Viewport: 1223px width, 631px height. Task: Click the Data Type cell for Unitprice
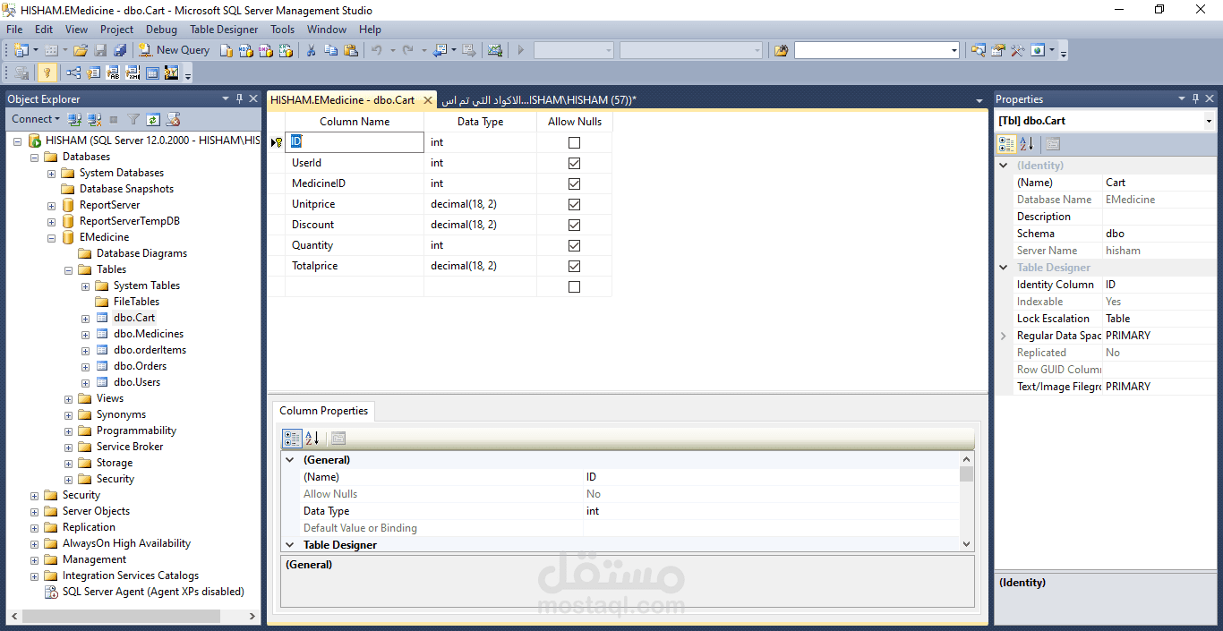tap(480, 204)
